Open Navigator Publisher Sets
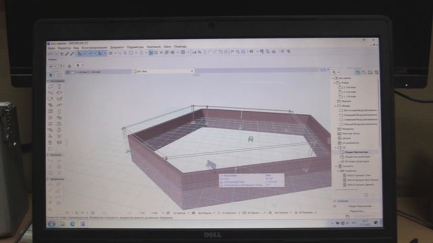 376,72
